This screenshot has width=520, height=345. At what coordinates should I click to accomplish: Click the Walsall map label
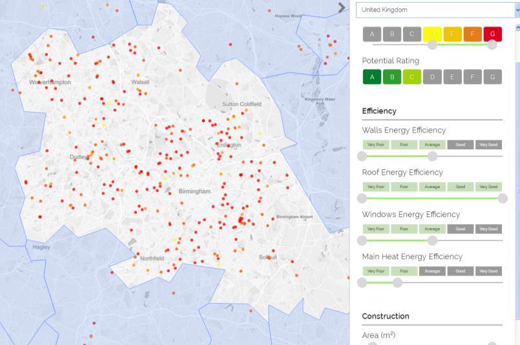coord(140,82)
